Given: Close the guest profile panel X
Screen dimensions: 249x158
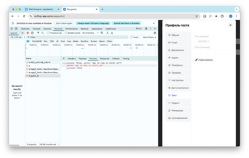Looking at the screenshot, I should [230, 25].
